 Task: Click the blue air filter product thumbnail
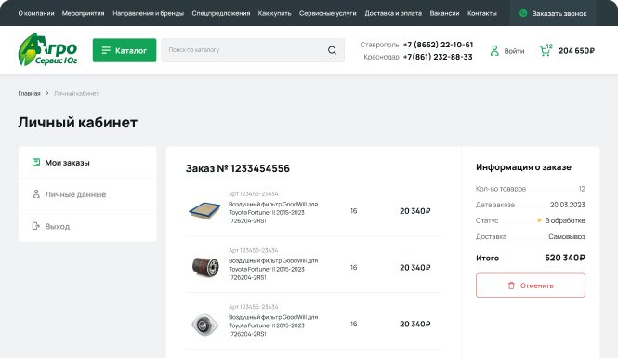point(204,210)
